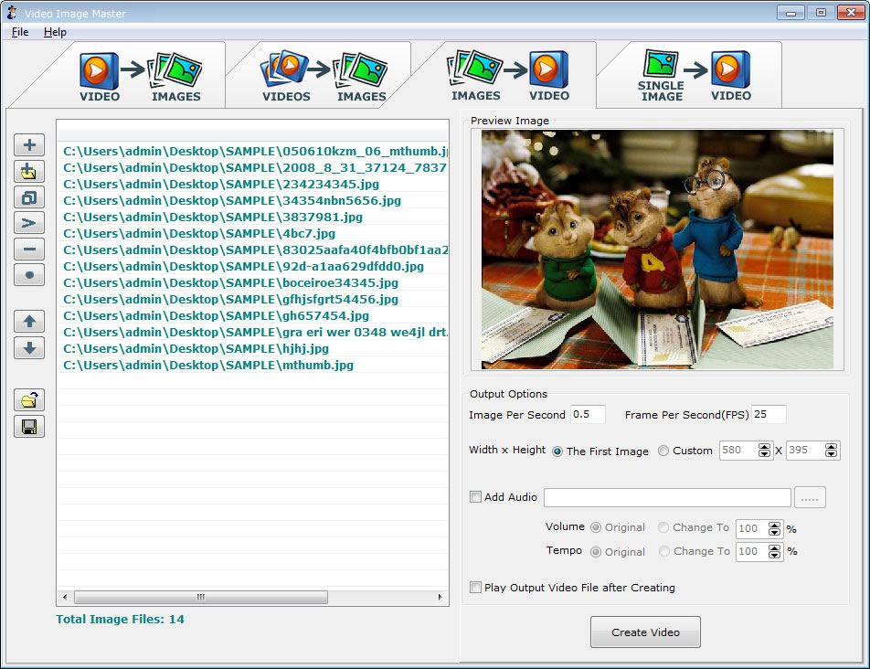Increase custom width with spinner up arrow
Screen dimensions: 870x669
click(x=764, y=447)
